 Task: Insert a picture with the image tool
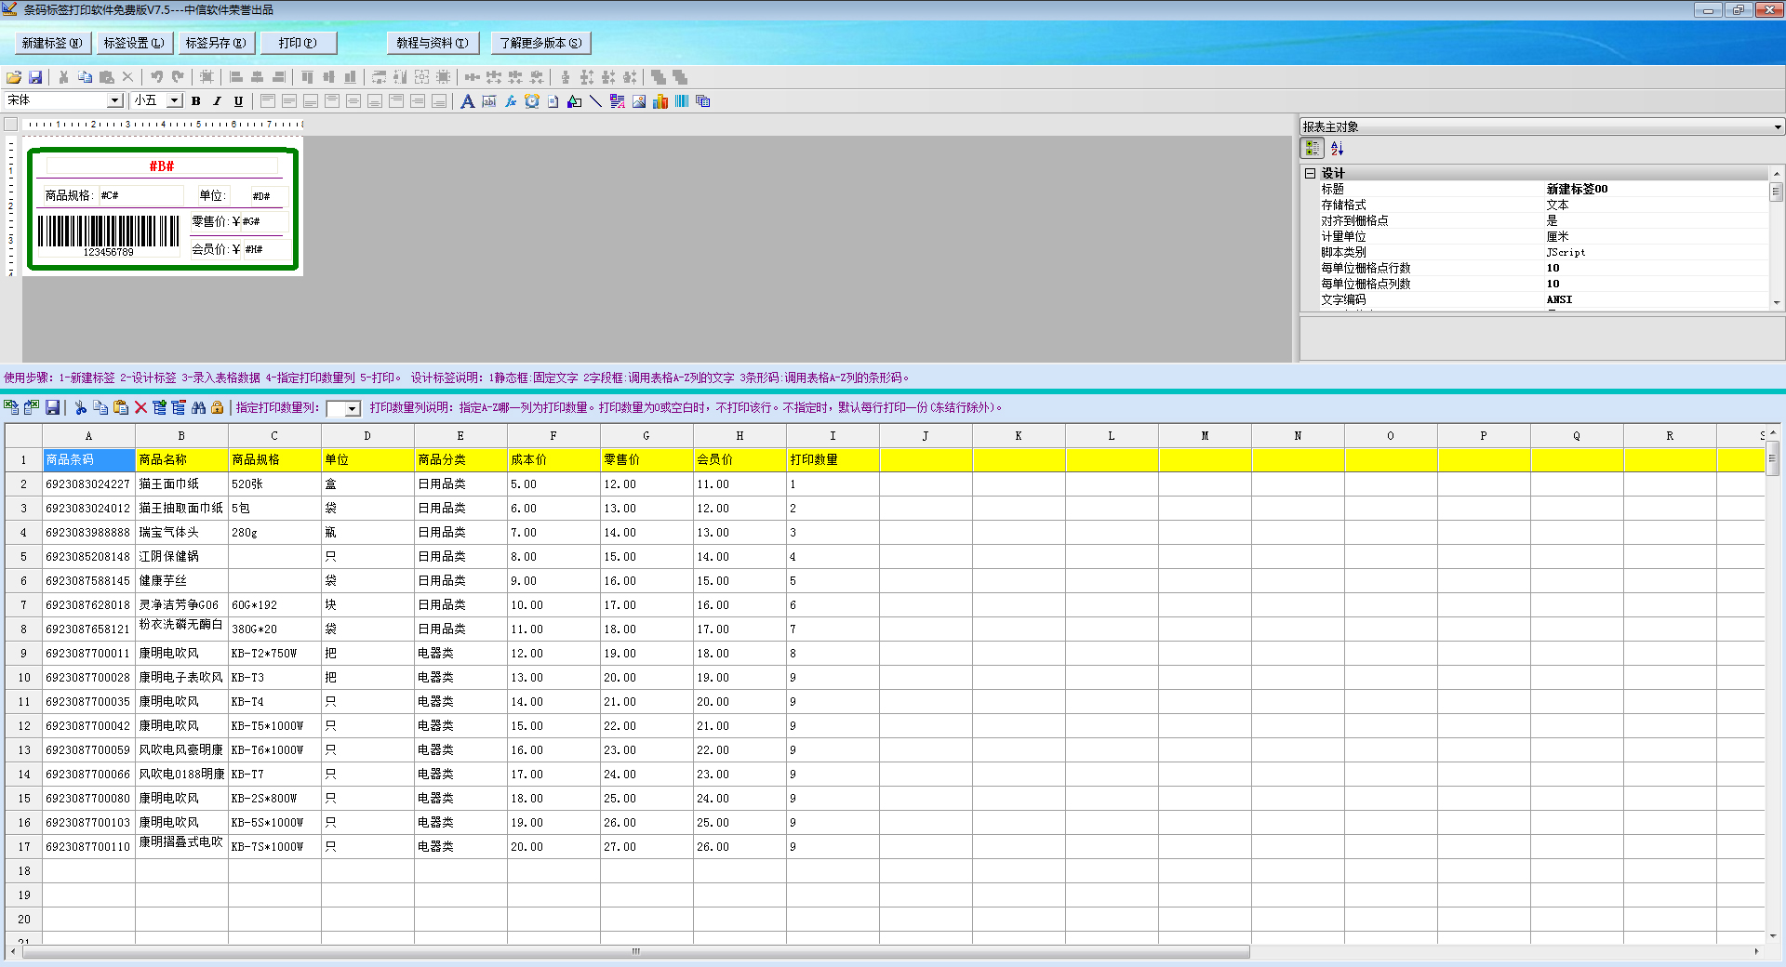click(x=639, y=101)
